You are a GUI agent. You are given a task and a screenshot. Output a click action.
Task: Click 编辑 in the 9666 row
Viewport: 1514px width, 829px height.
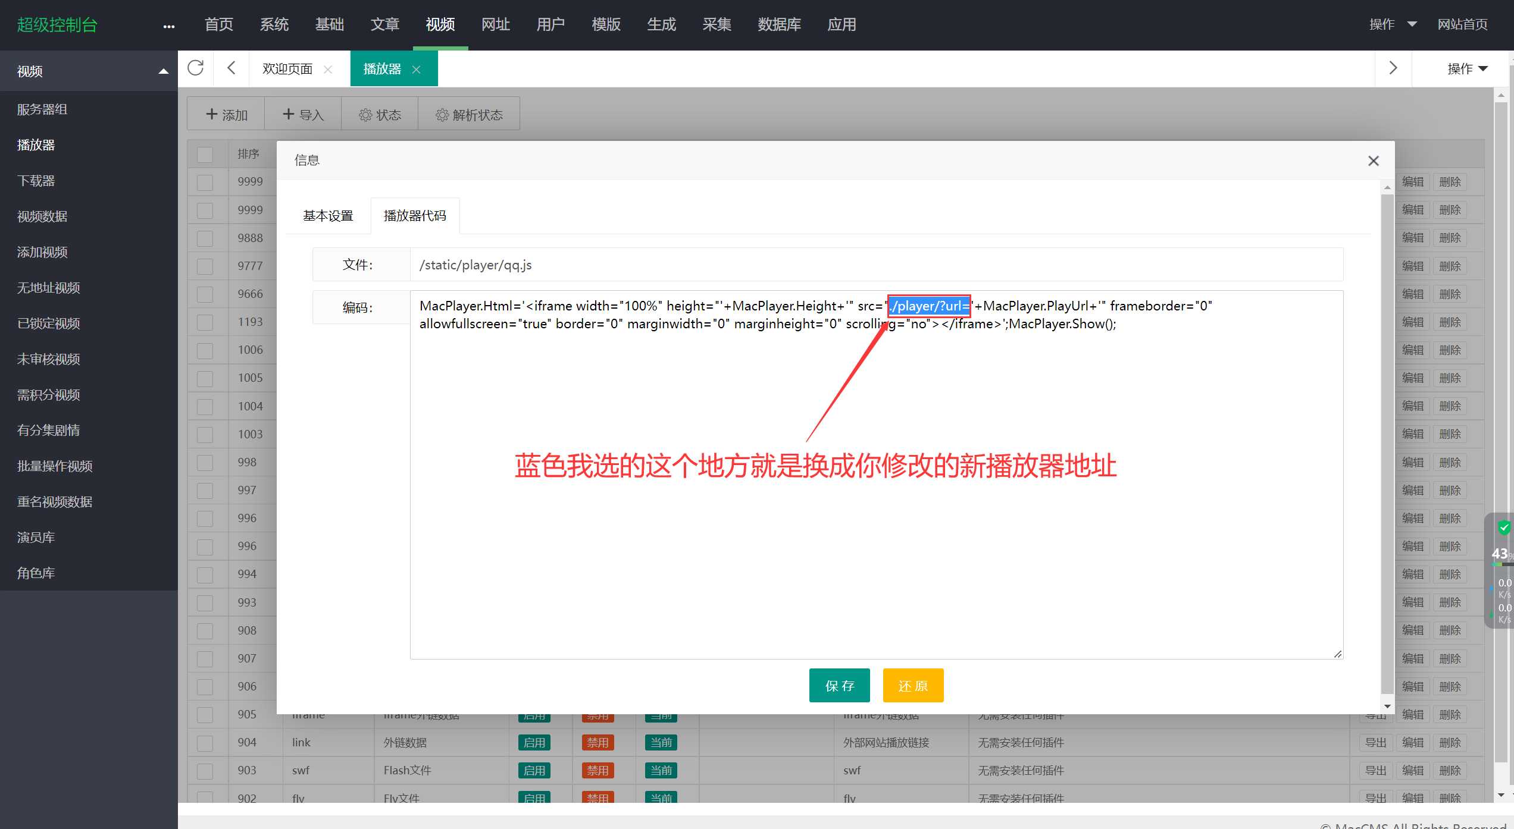point(1413,294)
